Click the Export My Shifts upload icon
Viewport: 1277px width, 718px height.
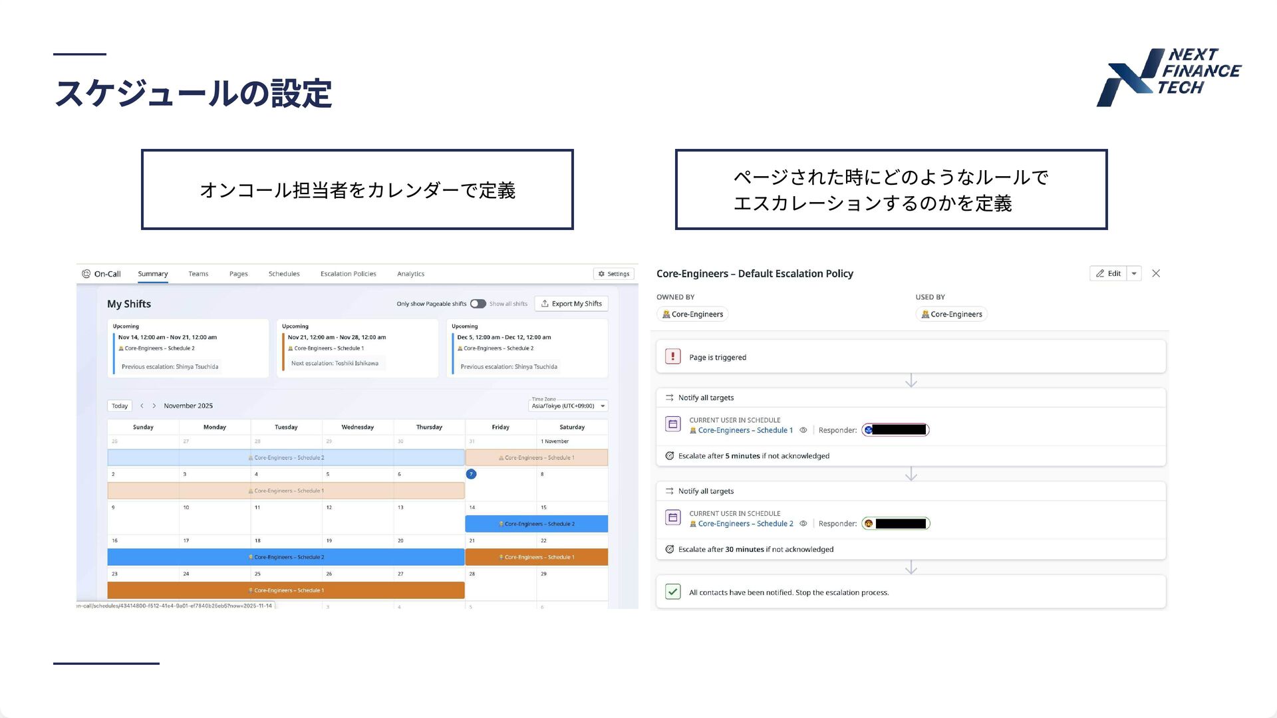(x=545, y=304)
